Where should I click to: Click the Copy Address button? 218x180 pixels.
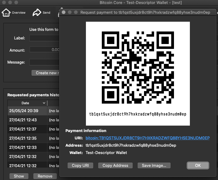[x=115, y=166]
